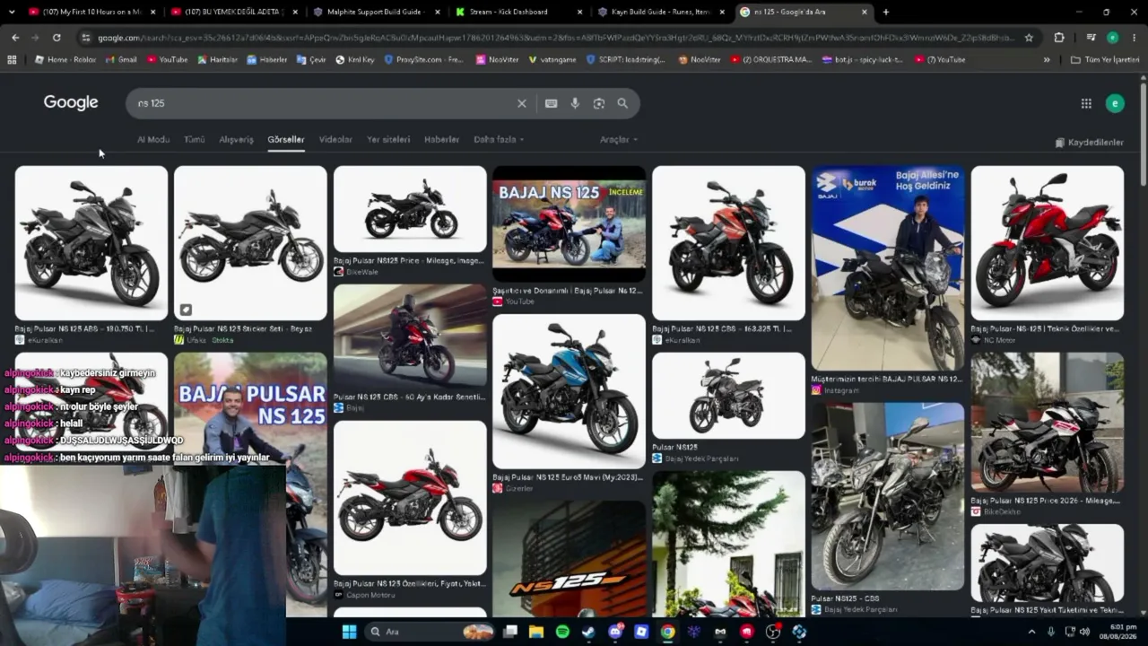Open 'Kaydedilenler' saved items link
The width and height of the screenshot is (1148, 646).
(1090, 143)
